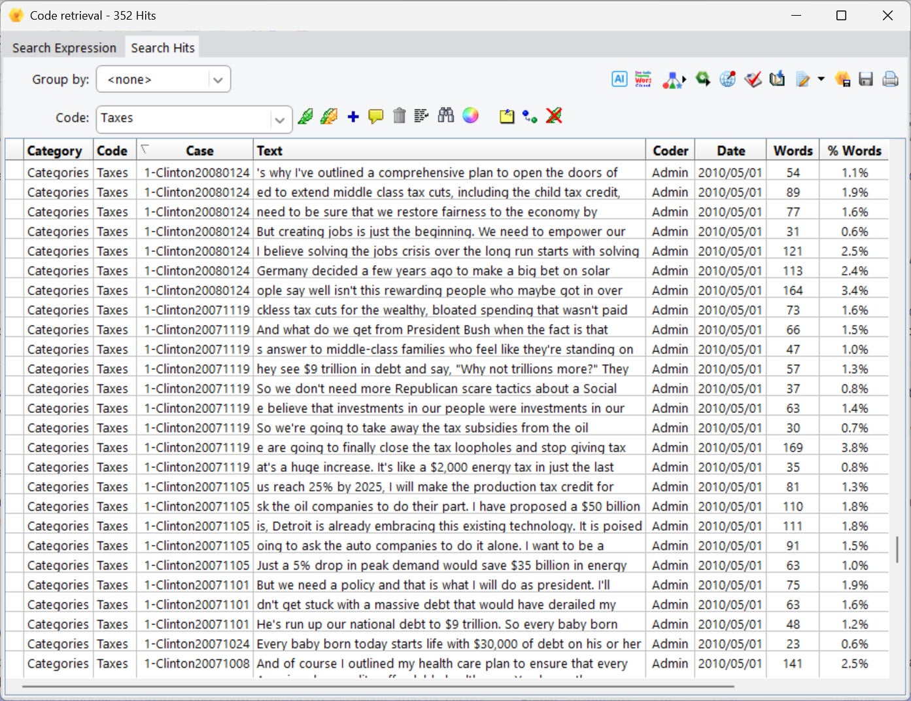Click the crossed-out marker remove coding icon

[x=554, y=116]
